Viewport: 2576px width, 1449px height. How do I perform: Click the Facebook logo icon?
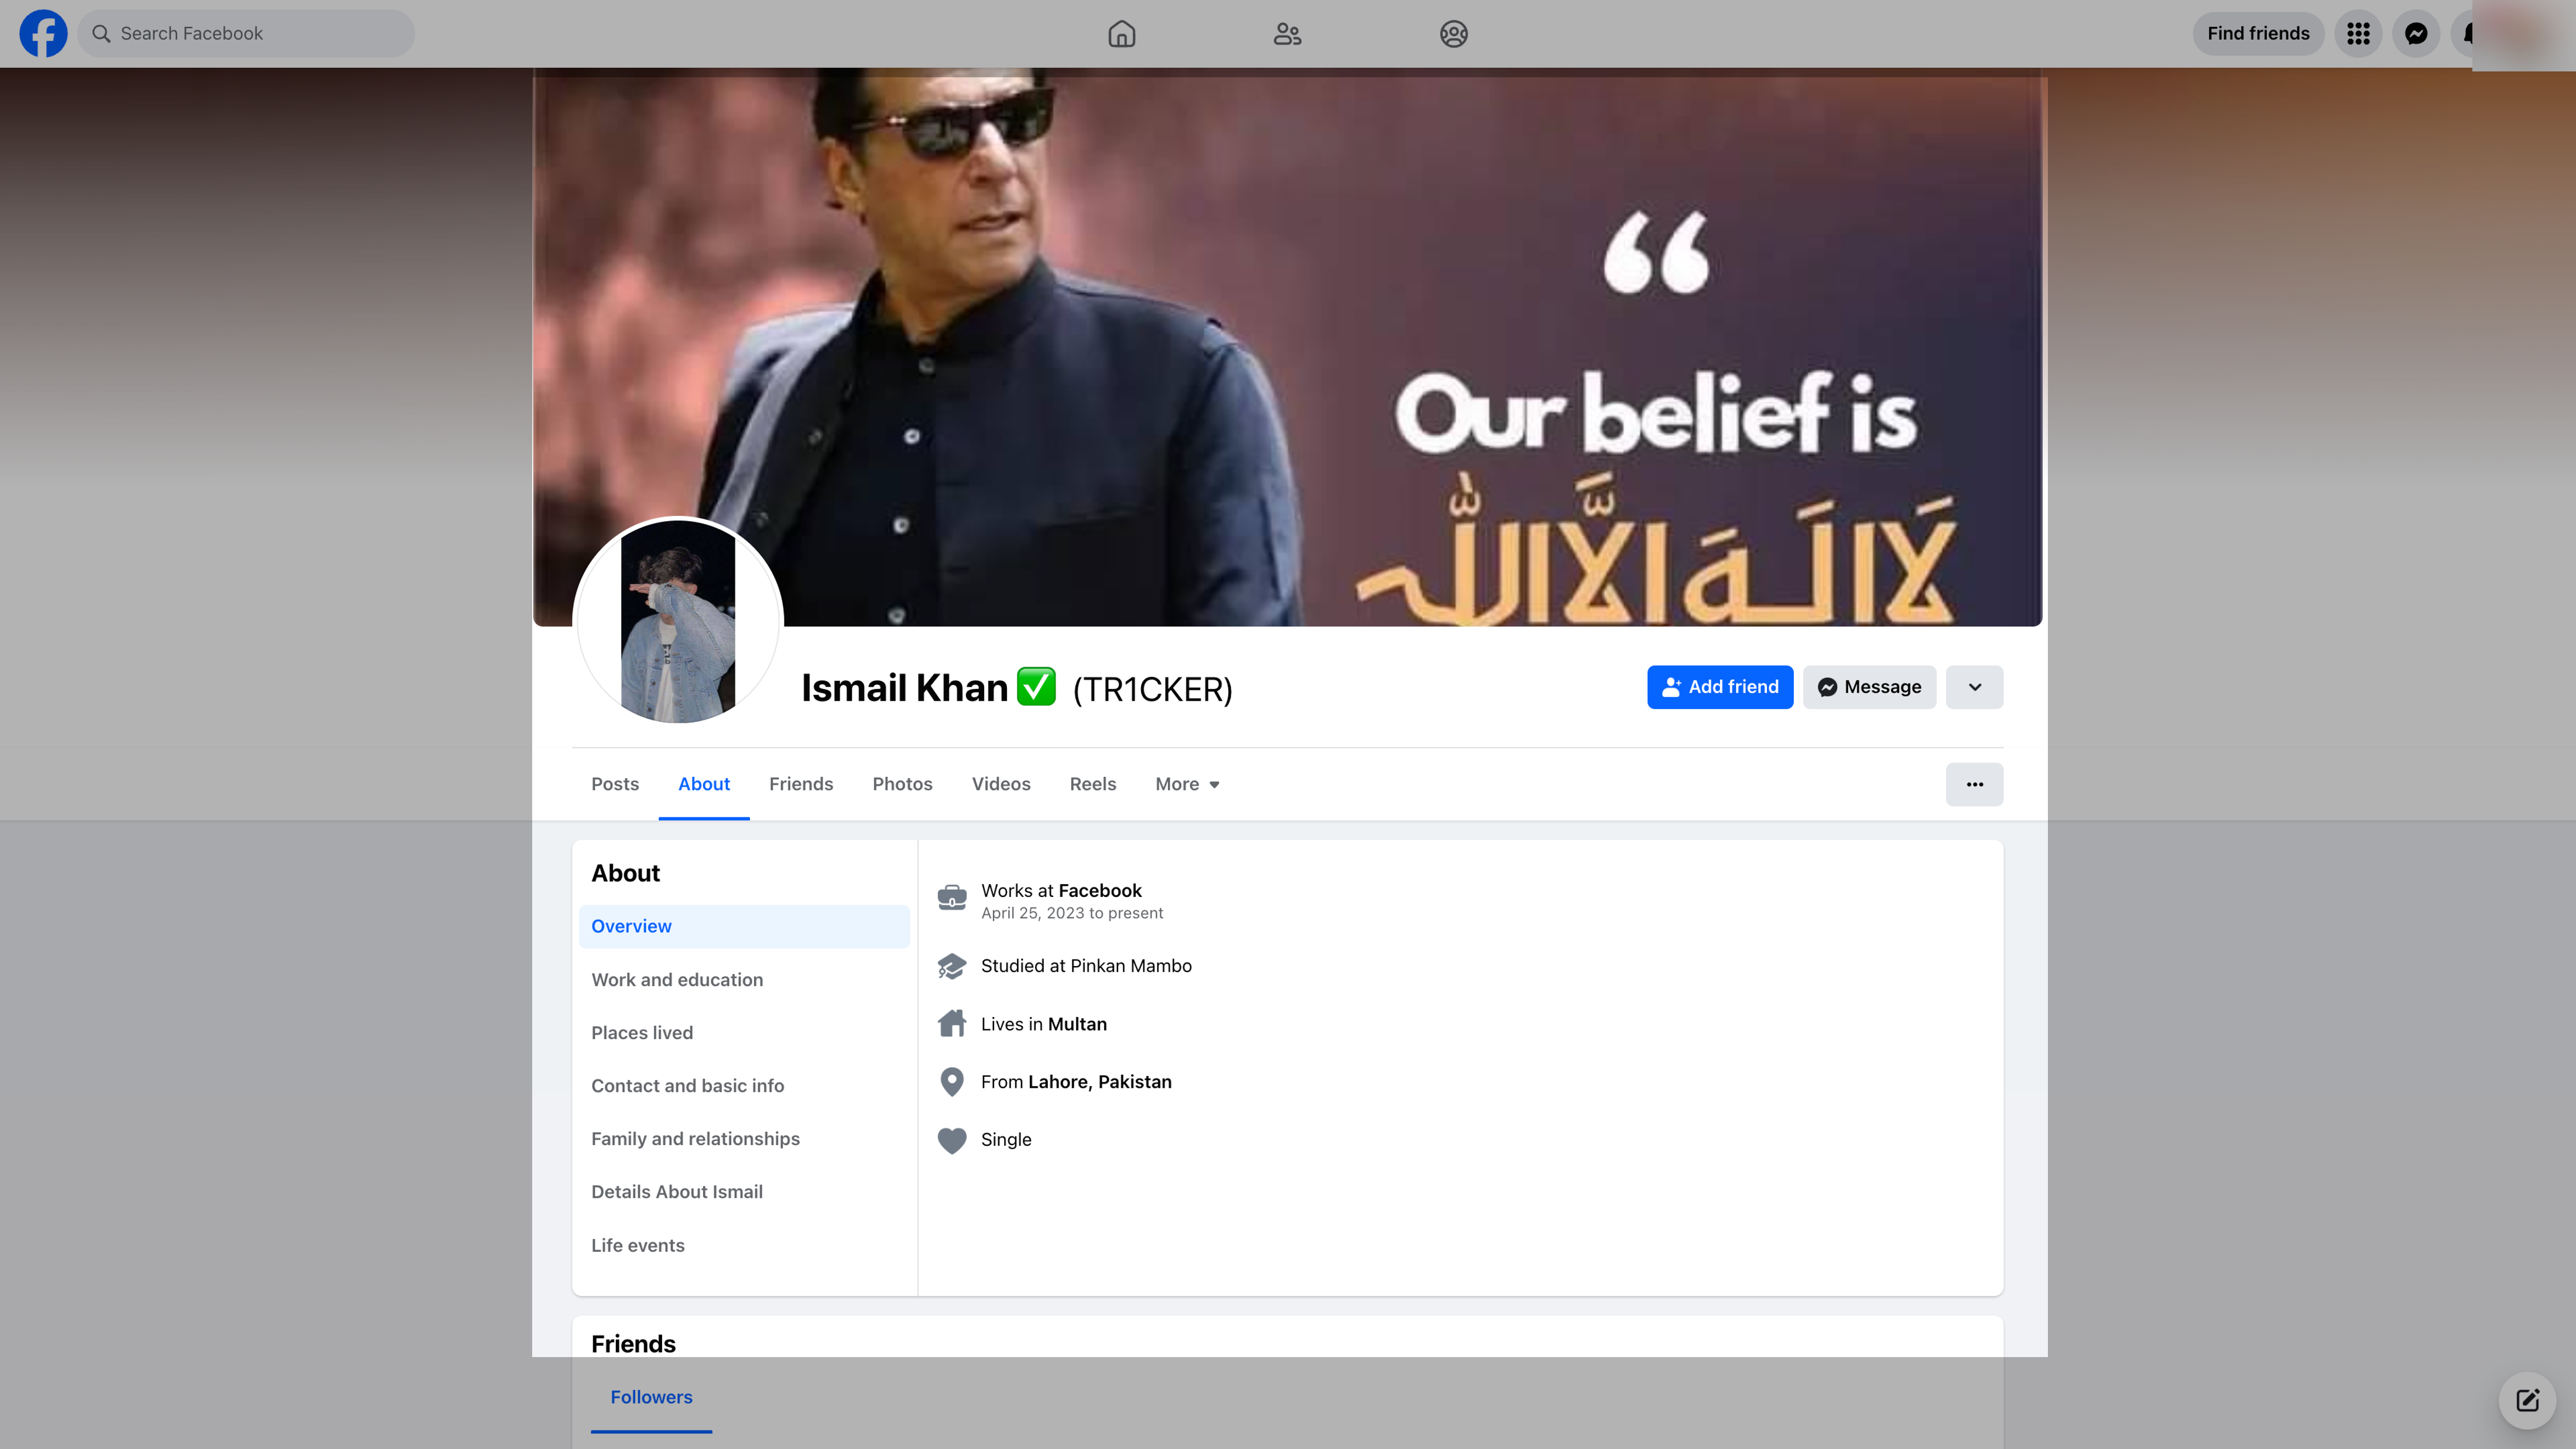[x=43, y=33]
